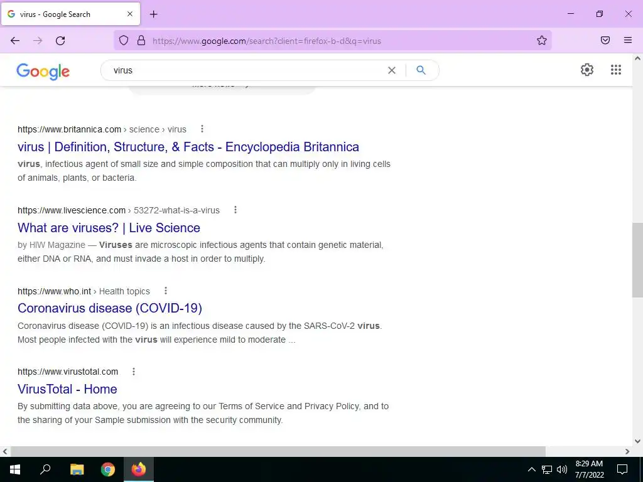Open more options for VirusTotal result
The image size is (643, 482).
tap(133, 372)
